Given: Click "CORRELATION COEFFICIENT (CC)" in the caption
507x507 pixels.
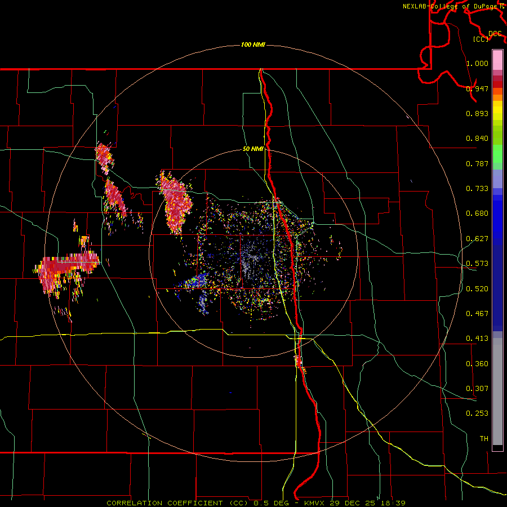Looking at the screenshot, I should tap(177, 503).
